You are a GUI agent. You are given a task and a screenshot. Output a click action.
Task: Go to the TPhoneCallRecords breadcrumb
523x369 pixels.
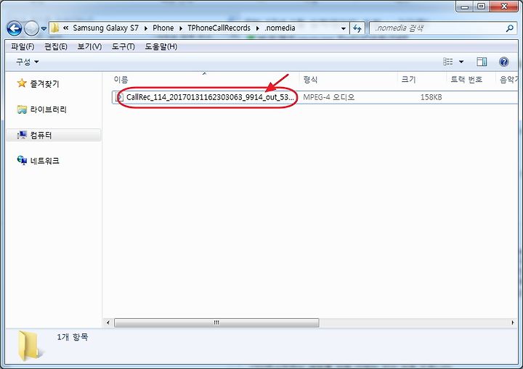click(219, 28)
